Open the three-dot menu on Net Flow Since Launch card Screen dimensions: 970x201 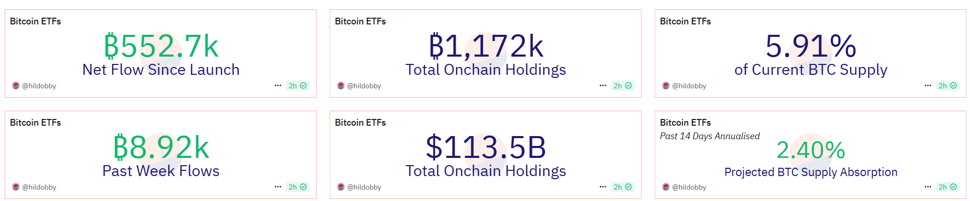click(x=278, y=86)
